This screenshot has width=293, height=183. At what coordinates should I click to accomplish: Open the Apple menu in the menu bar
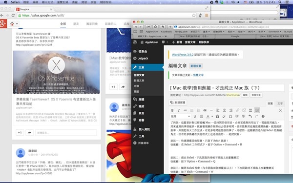click(x=5, y=2)
